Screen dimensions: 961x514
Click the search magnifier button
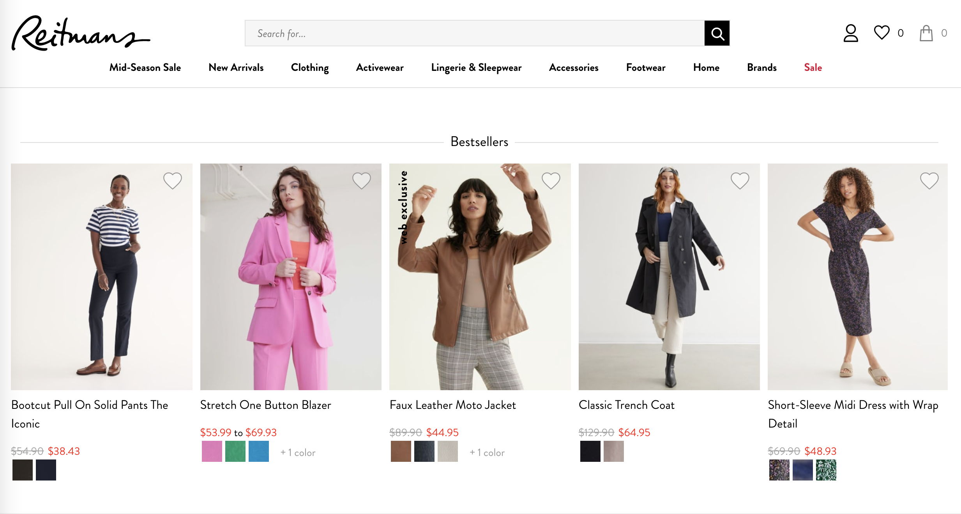point(717,33)
